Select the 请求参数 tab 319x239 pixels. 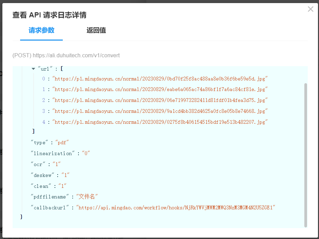[x=41, y=30]
